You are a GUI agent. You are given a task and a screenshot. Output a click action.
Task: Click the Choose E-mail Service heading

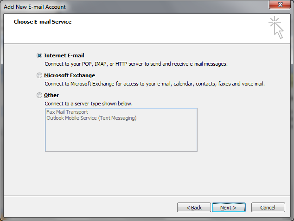[43, 22]
